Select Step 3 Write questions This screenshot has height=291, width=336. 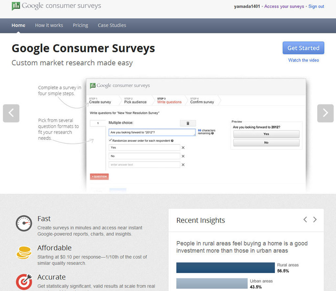(x=169, y=100)
